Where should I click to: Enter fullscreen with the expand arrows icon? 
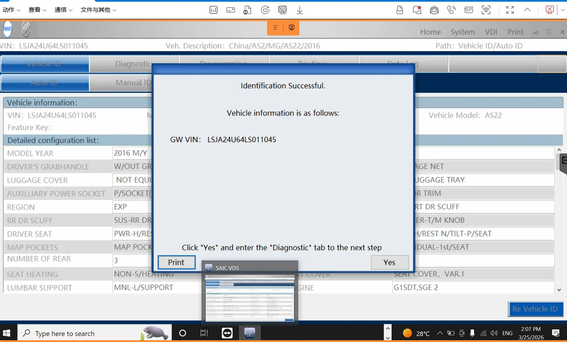510,10
